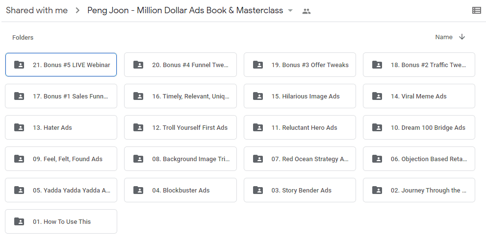
Task: Click folder icon of 20. Bonus #4 Funnel Tweaks
Action: coord(138,65)
